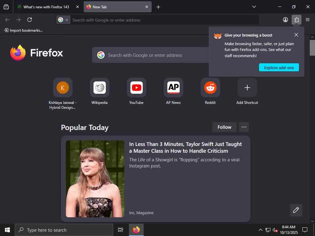
Task: Click the pencil customize new tab icon
Action: tap(296, 210)
